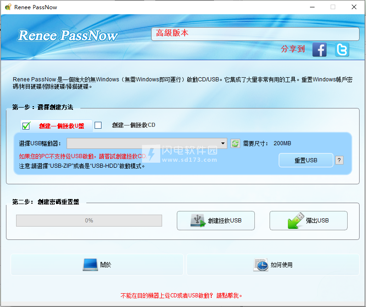Click the 高級版本 version field
366x307 pixels.
pos(255,34)
